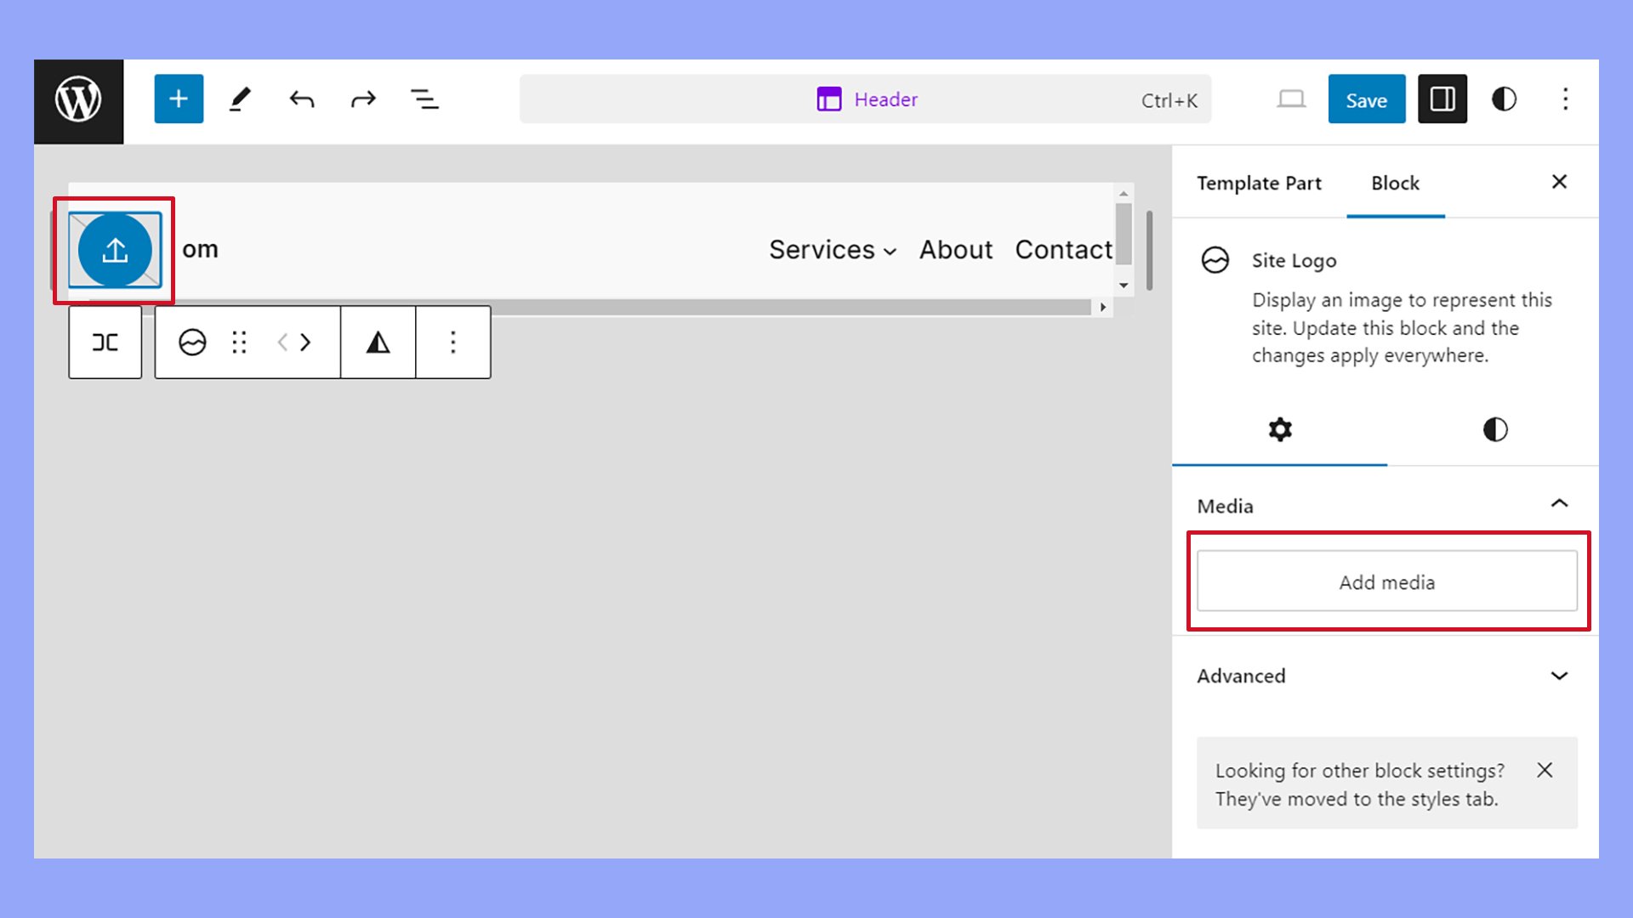Click the drag handle dots in block toolbar
The image size is (1633, 918).
click(240, 343)
